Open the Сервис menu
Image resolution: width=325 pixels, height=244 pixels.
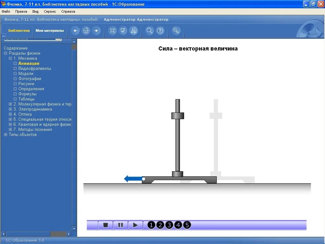pyautogui.click(x=50, y=11)
